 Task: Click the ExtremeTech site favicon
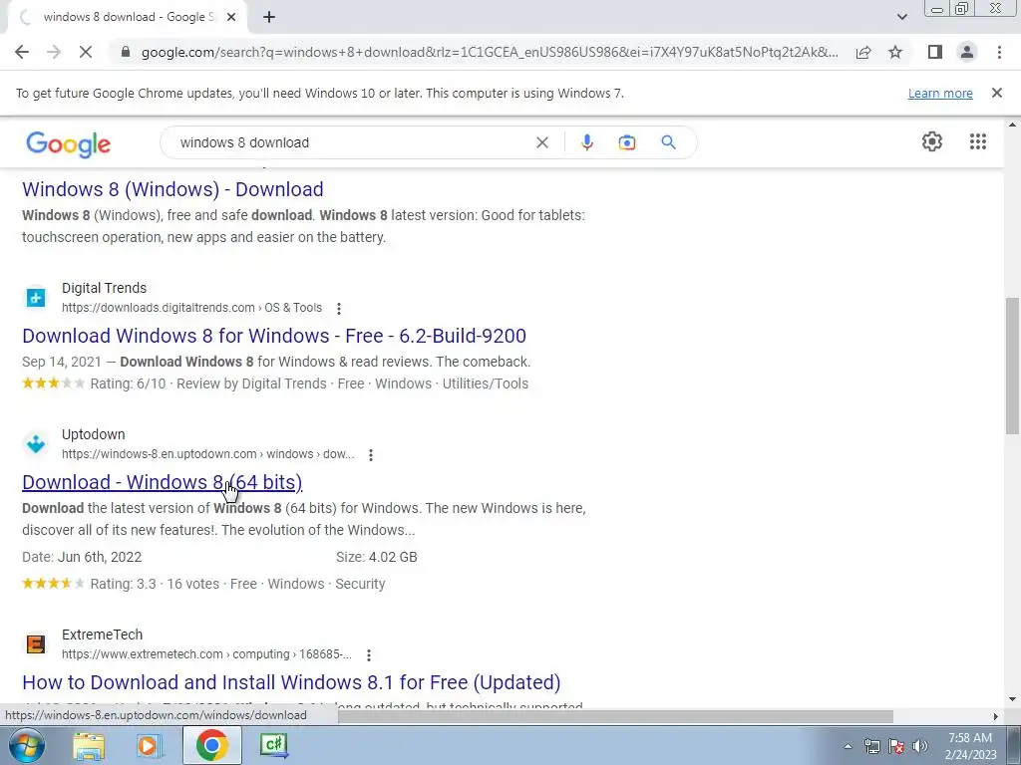pyautogui.click(x=36, y=644)
